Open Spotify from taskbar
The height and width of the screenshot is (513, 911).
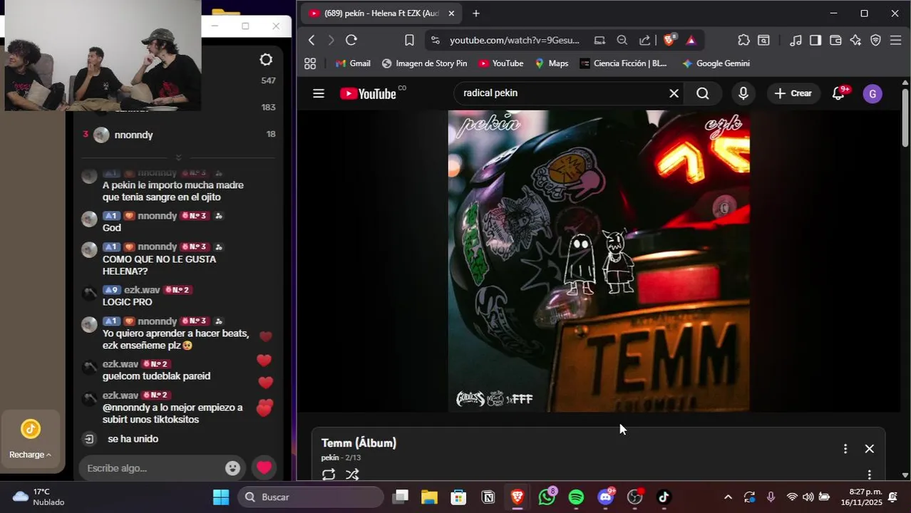(576, 497)
